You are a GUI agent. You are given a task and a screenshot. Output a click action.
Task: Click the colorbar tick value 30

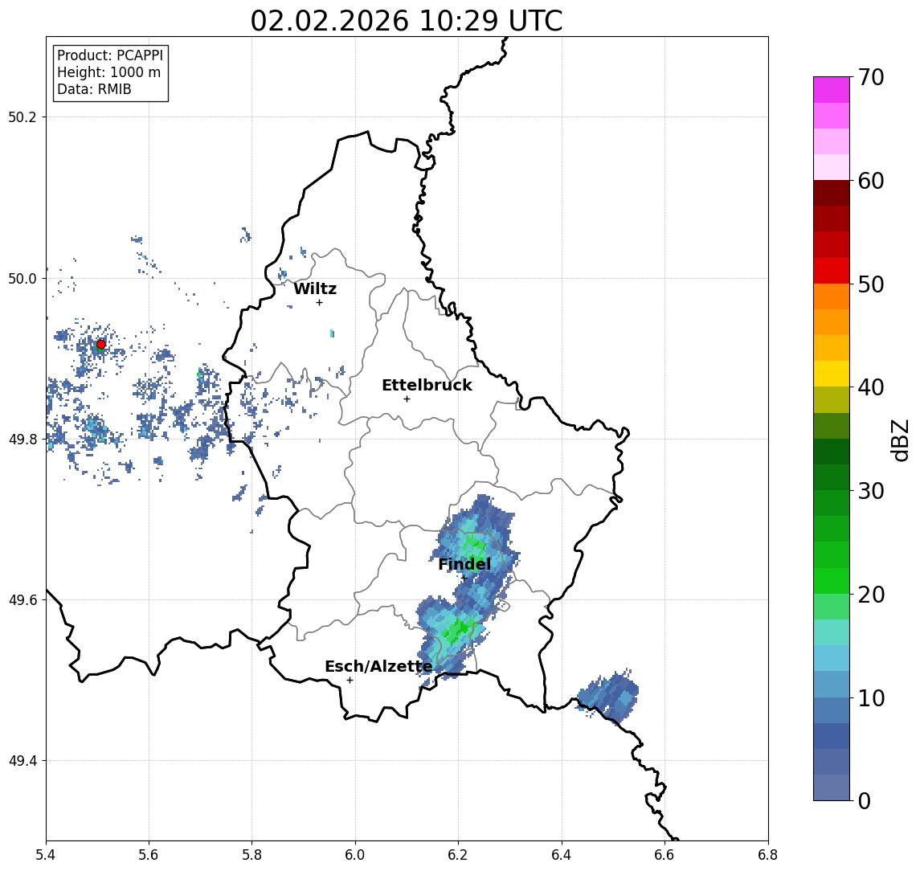(871, 491)
